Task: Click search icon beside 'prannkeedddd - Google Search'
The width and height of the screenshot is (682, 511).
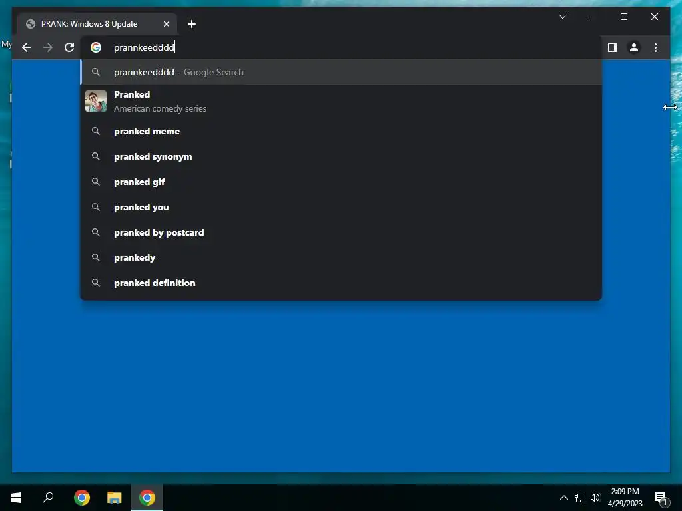Action: click(x=96, y=72)
